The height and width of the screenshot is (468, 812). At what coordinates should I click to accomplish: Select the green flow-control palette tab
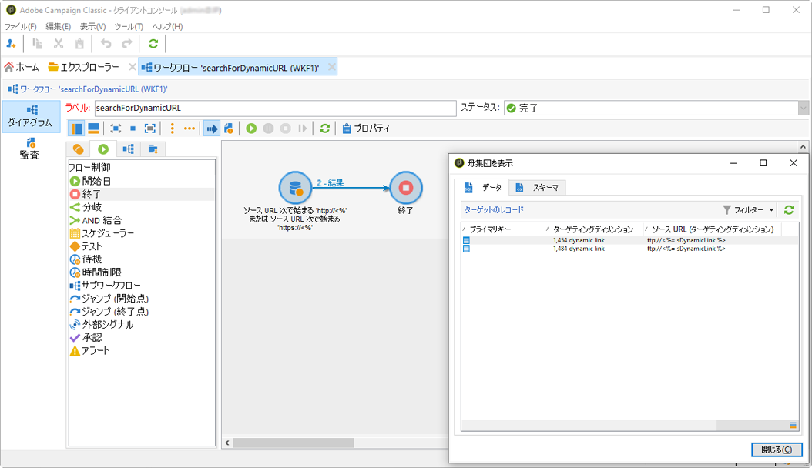click(x=103, y=149)
